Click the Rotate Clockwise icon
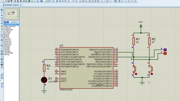The image size is (180, 101). 2,75
